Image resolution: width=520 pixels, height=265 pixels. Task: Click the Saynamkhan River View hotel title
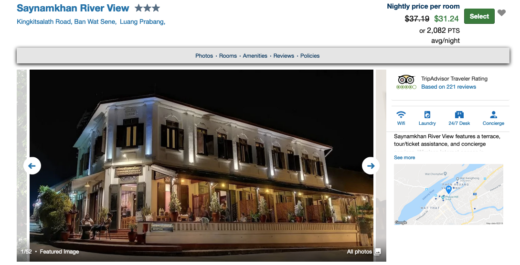click(73, 8)
